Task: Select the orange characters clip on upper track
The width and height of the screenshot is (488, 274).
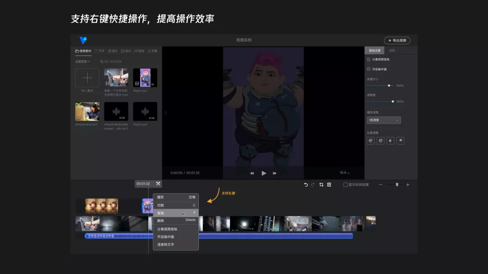Action: pos(102,206)
